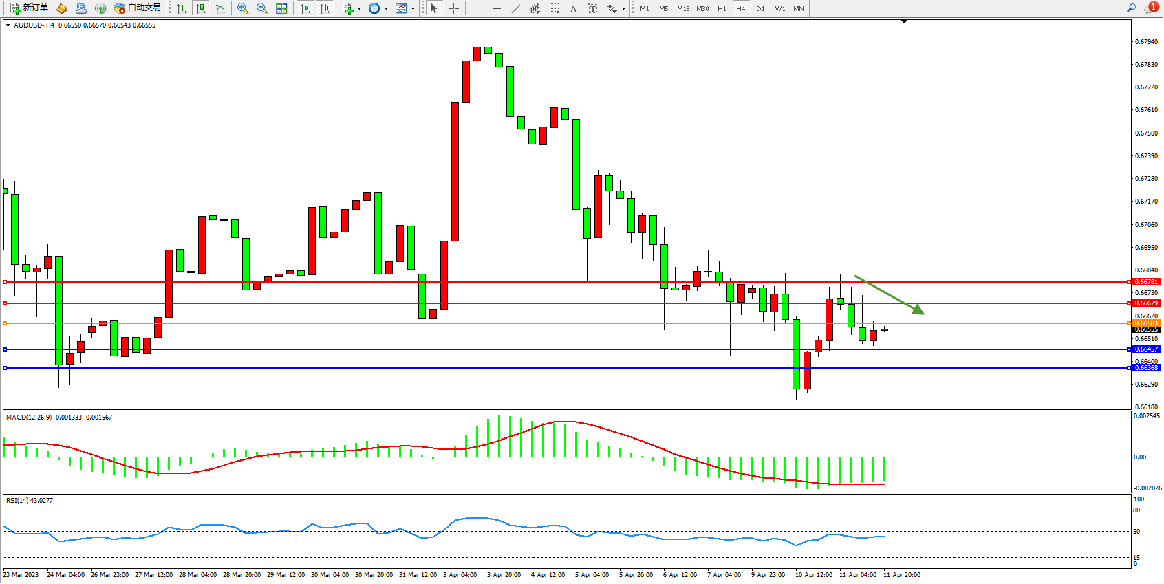Enable chart auto scroll icon
The width and height of the screenshot is (1164, 584).
coord(305,8)
